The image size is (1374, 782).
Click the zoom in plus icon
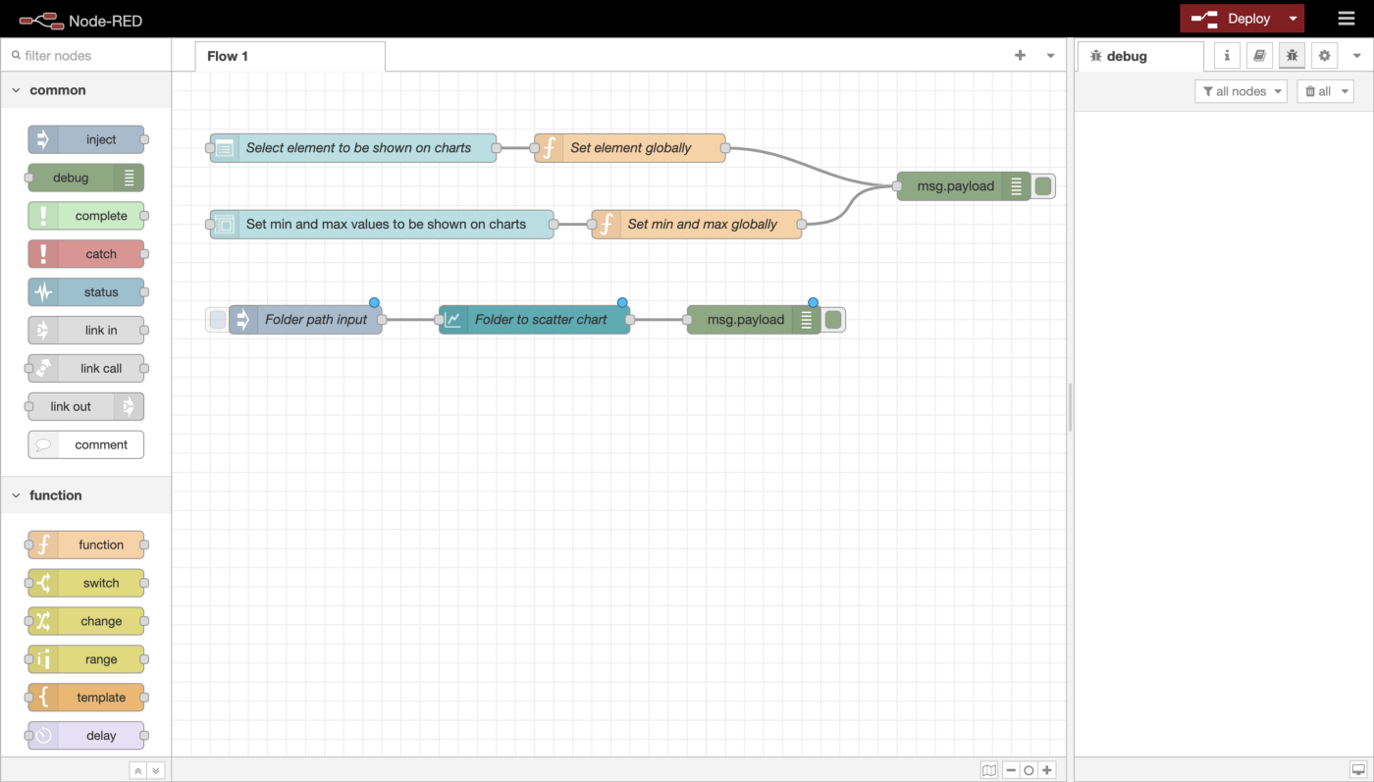coord(1047,770)
